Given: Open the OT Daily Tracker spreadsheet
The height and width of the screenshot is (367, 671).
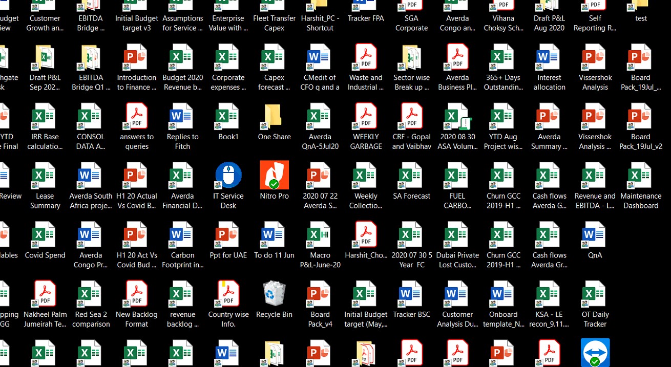Looking at the screenshot, I should coord(595,293).
